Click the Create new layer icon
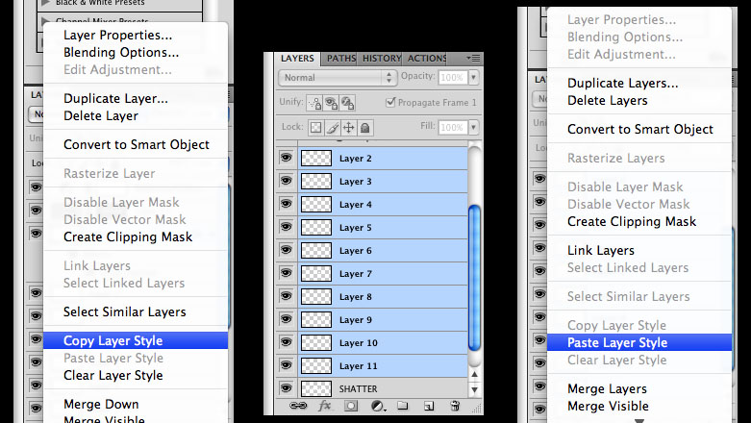The width and height of the screenshot is (751, 423). pyautogui.click(x=429, y=406)
